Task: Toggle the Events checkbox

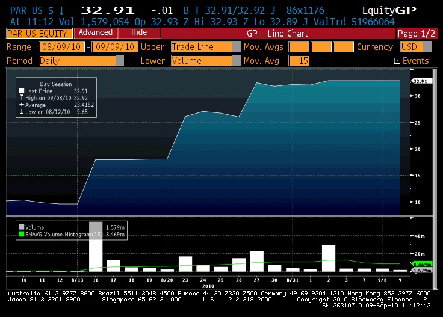Action: pos(397,61)
